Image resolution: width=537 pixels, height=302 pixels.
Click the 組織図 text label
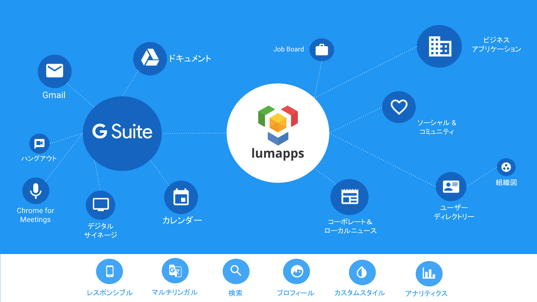point(506,183)
